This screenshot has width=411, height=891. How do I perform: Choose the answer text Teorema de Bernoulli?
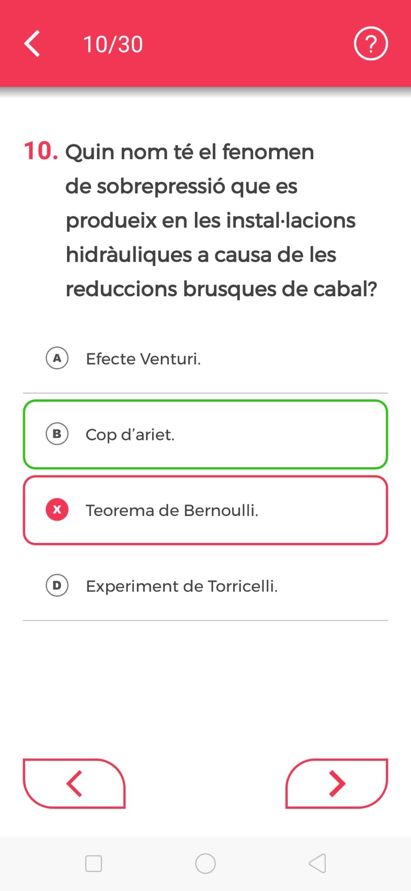(x=172, y=510)
